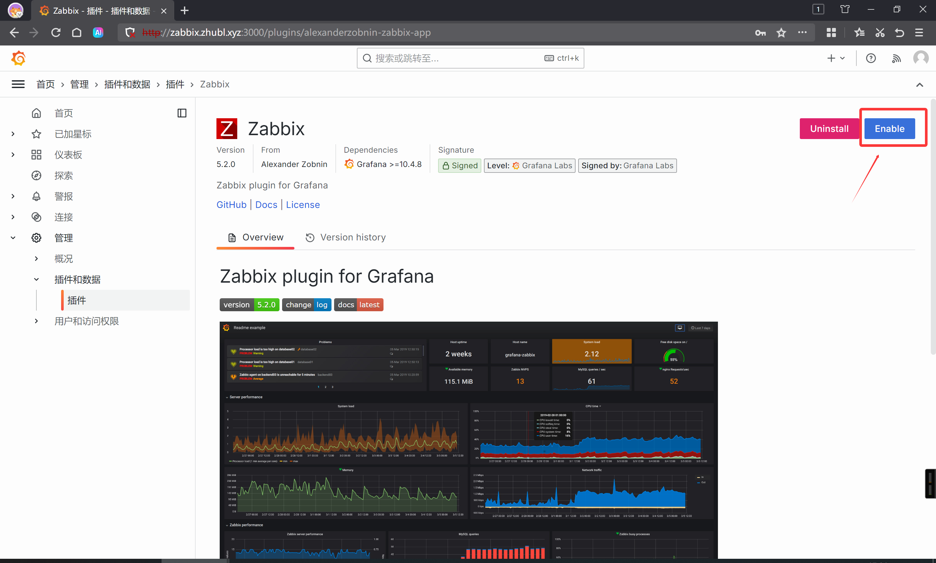Open the License link
936x563 pixels.
[x=303, y=205]
